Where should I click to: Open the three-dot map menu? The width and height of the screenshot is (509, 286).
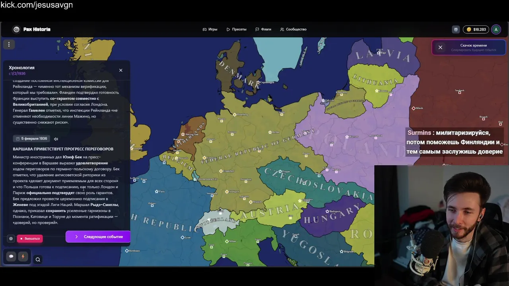click(x=9, y=44)
